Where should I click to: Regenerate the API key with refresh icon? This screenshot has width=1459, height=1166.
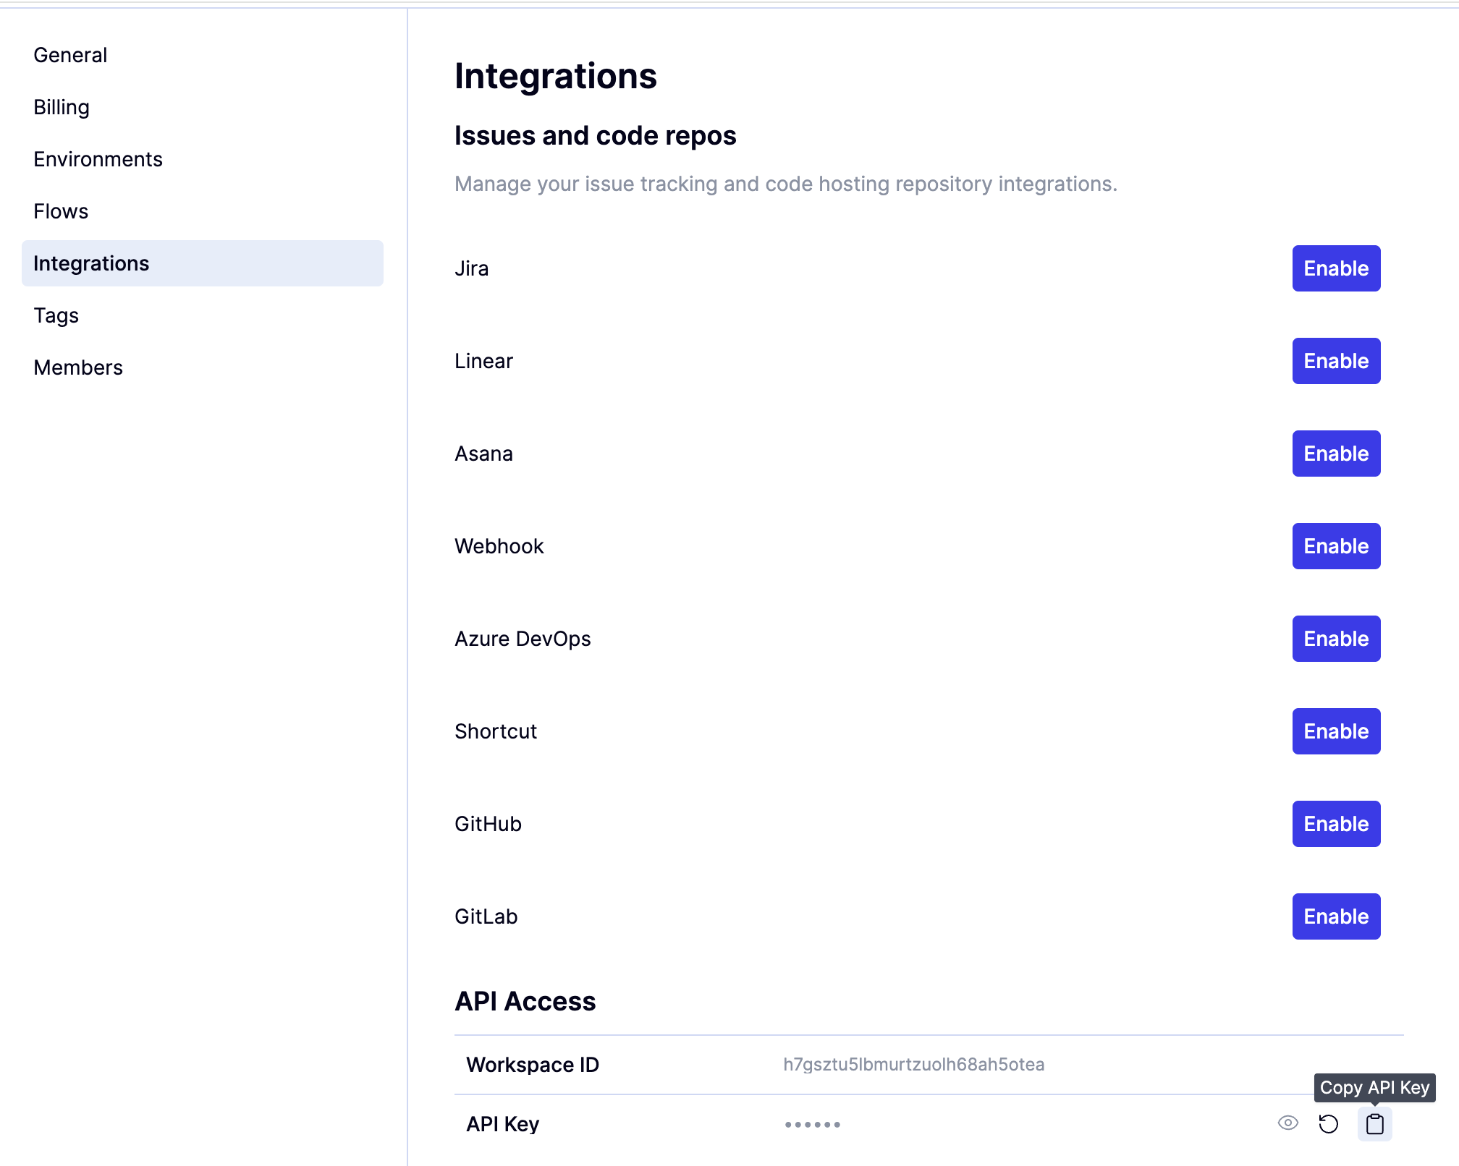click(x=1329, y=1124)
